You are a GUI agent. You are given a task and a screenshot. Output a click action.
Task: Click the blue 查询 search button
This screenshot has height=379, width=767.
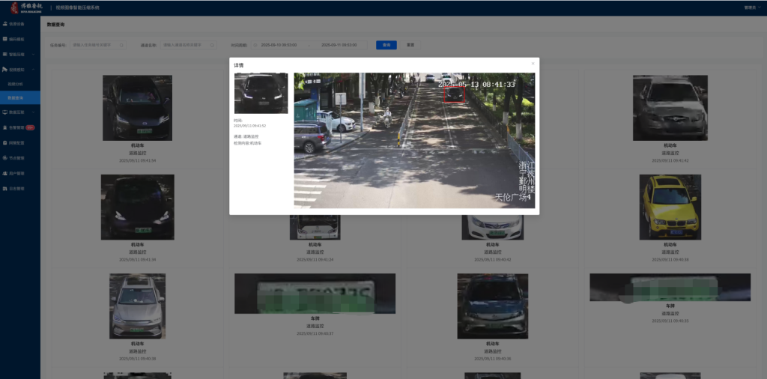coord(386,45)
